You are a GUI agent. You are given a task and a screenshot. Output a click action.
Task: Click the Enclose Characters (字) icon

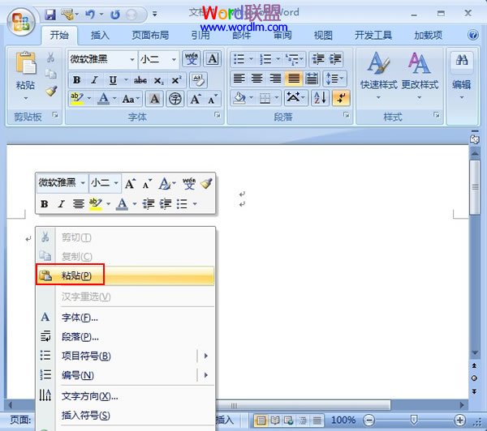175,99
